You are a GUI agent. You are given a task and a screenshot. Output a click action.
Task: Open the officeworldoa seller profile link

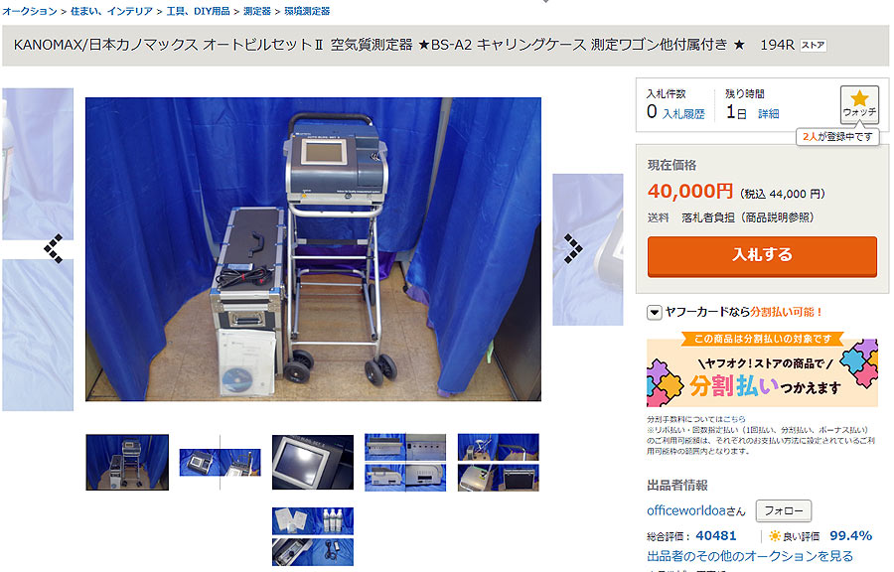click(x=685, y=510)
